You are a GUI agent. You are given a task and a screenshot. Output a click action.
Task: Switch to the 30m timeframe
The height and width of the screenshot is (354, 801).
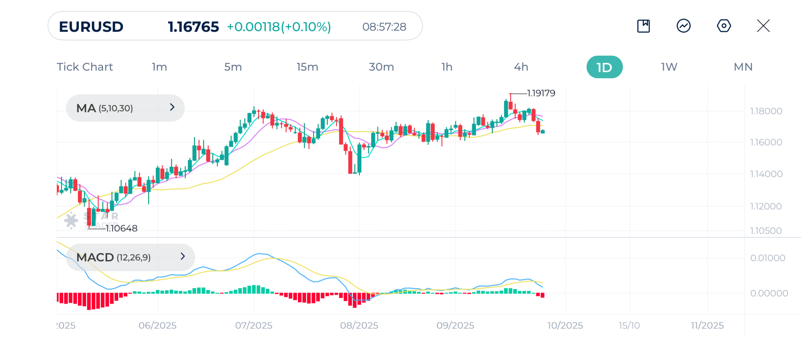(x=381, y=67)
